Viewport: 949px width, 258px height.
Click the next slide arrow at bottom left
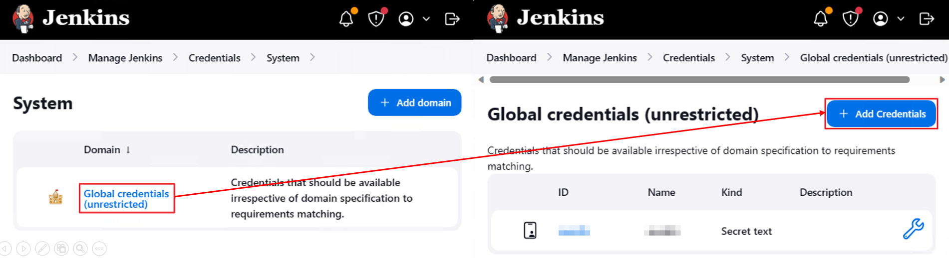[x=23, y=248]
